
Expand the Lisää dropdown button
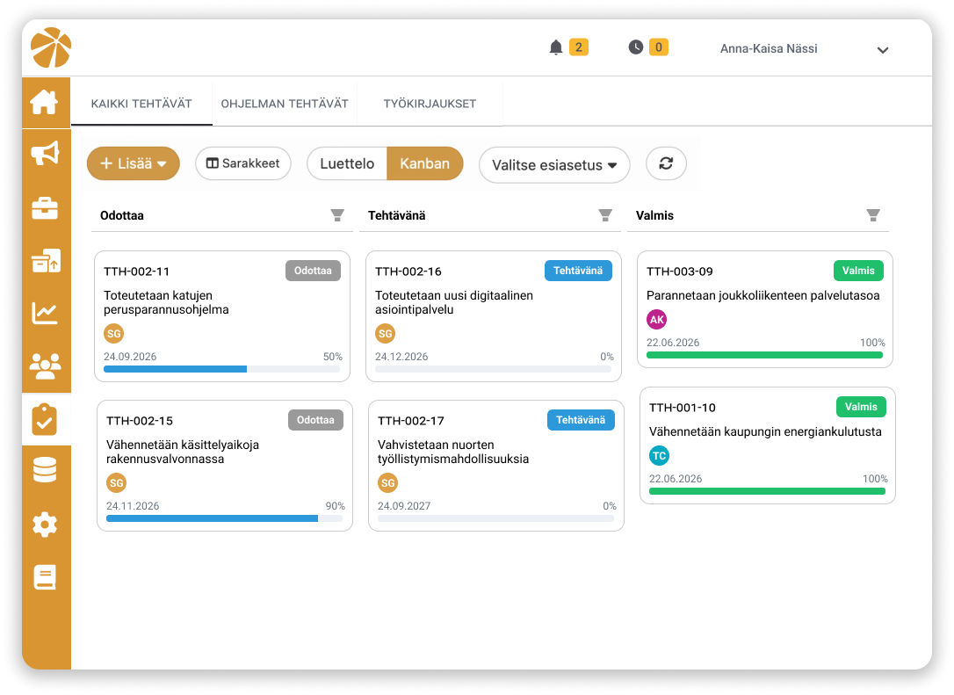134,163
